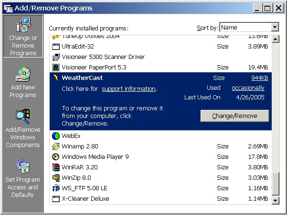This screenshot has width=287, height=215.
Task: Click the scrollbar up arrow
Action: [276, 39]
